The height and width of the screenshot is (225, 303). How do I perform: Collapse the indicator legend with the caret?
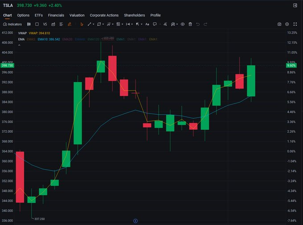click(19, 45)
